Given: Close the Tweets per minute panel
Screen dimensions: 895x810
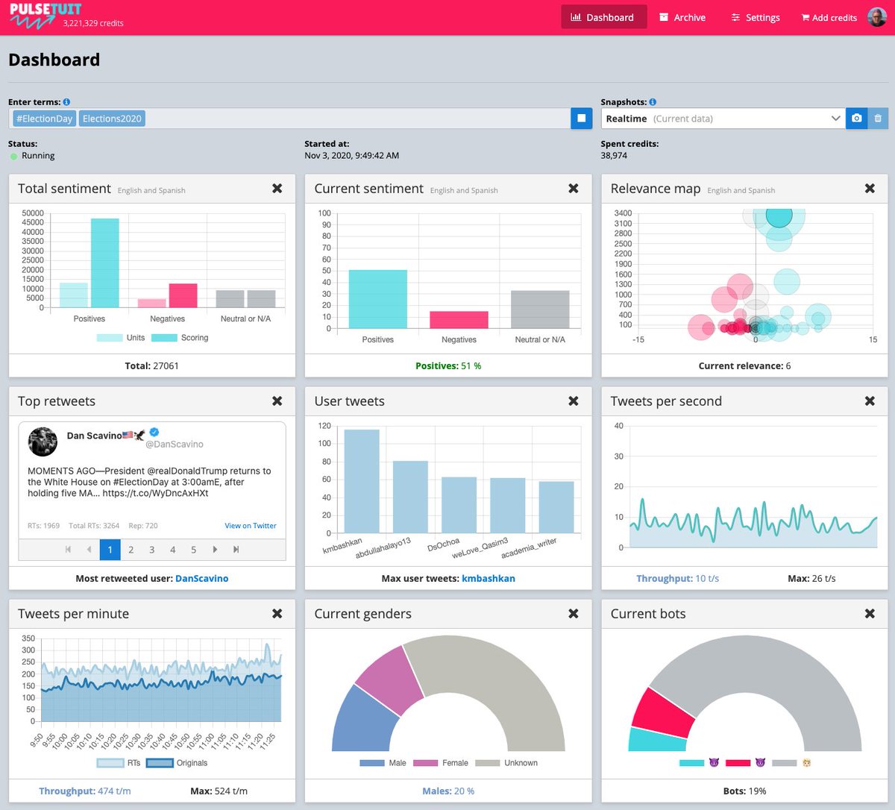Looking at the screenshot, I should [x=277, y=614].
